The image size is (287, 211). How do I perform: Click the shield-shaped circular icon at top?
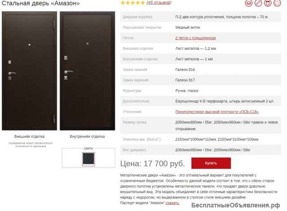[268, 3]
